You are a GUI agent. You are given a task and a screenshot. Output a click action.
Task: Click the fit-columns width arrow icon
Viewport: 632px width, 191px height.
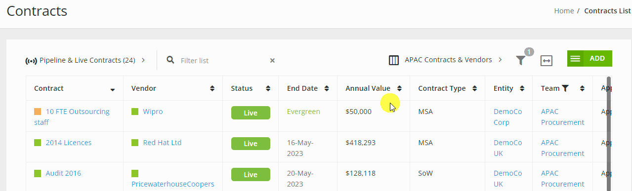[x=546, y=61]
